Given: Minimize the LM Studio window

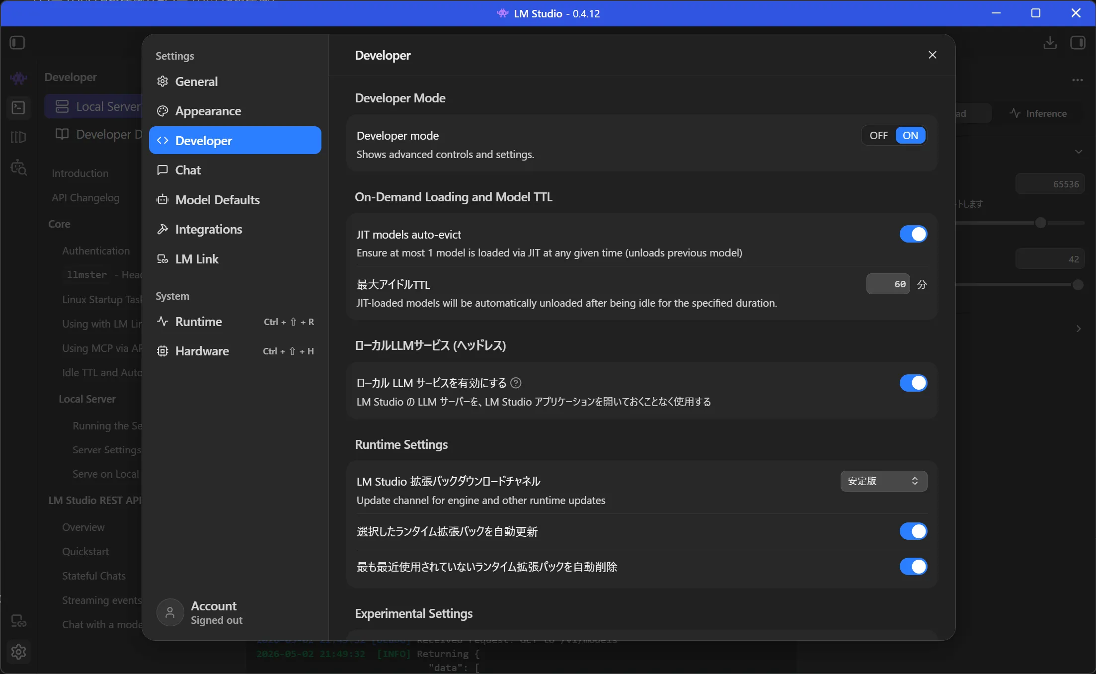Looking at the screenshot, I should point(996,13).
